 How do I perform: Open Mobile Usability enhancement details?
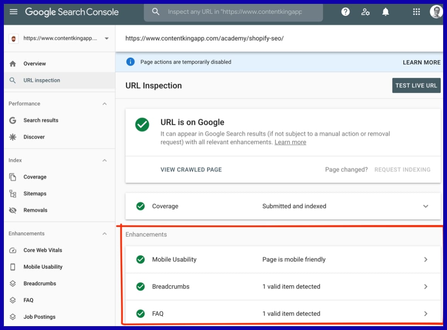(x=425, y=259)
